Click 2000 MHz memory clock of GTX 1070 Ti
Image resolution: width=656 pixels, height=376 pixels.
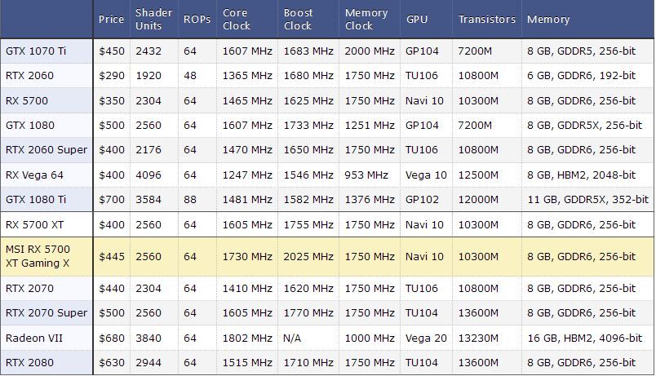pos(370,51)
